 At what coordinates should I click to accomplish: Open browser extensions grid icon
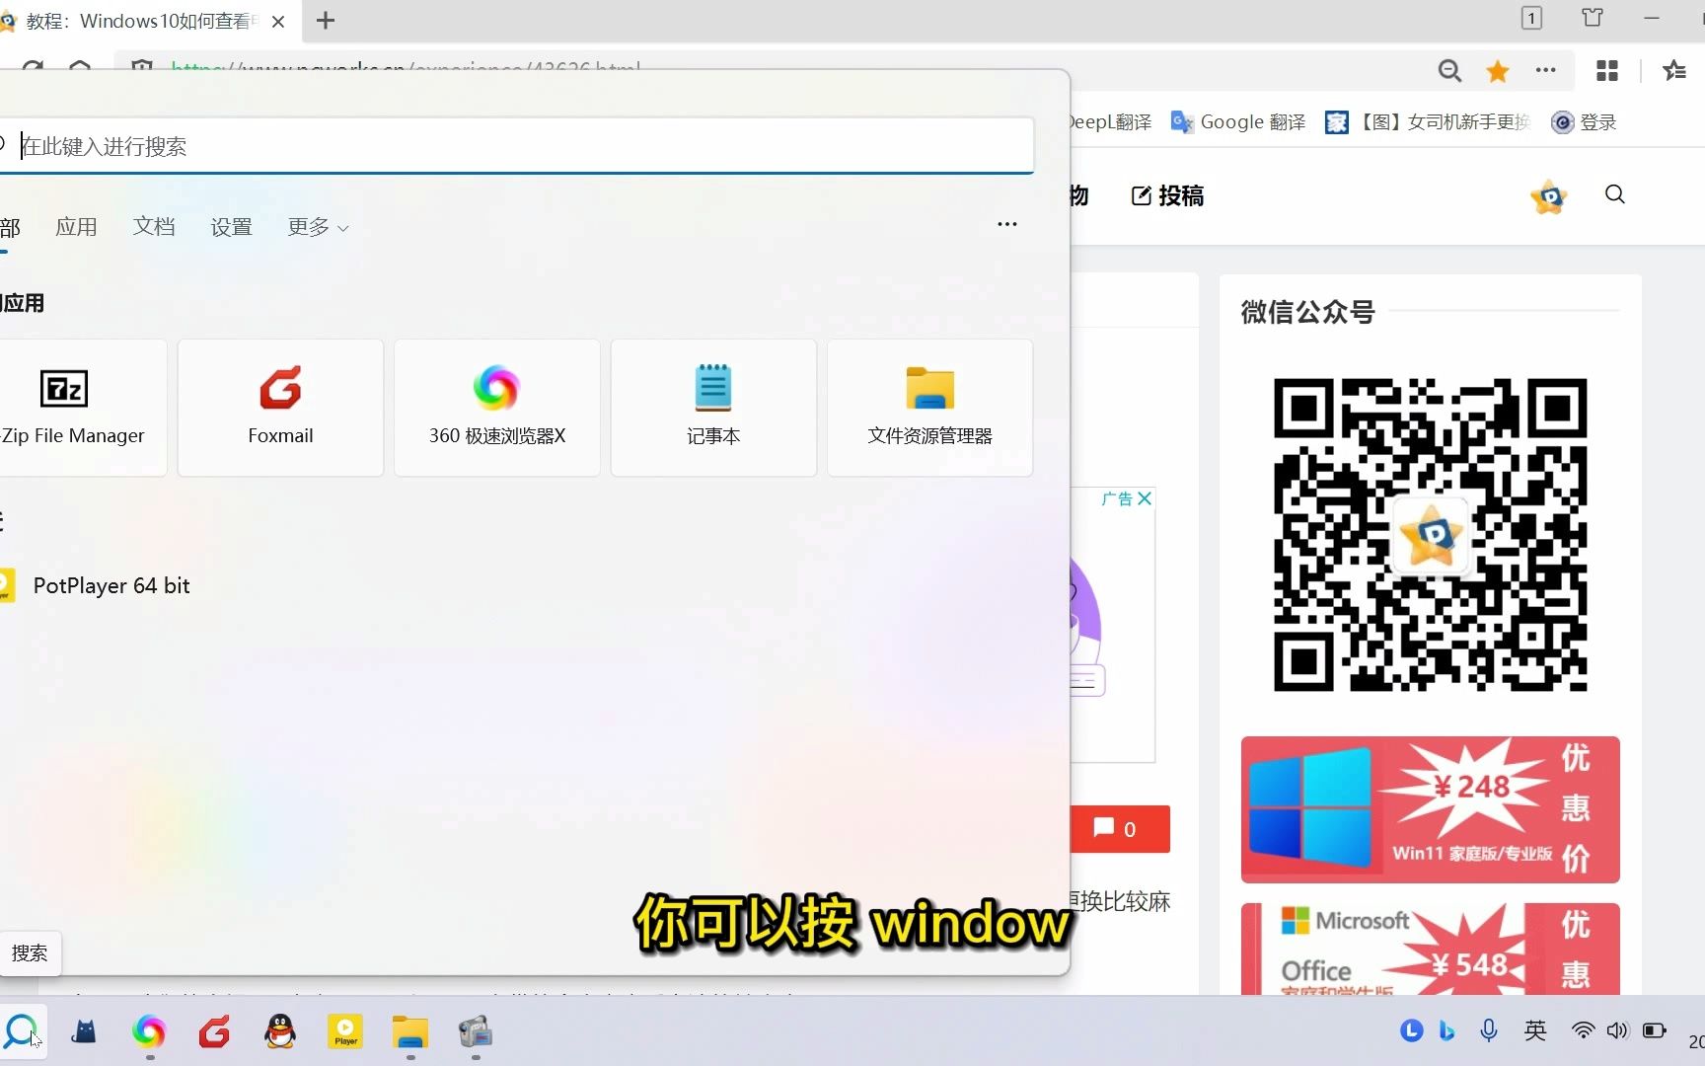1607,70
